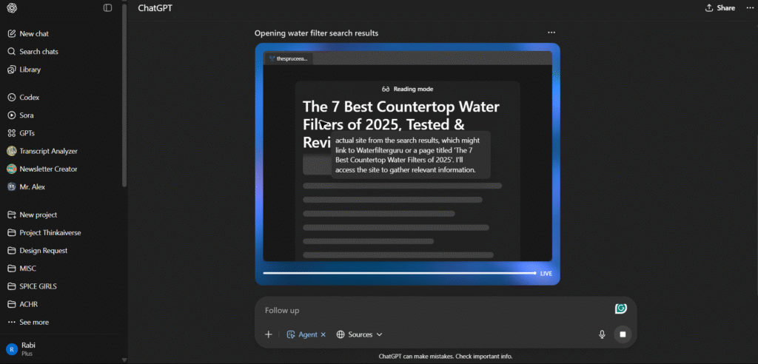Open Codex from the sidebar
The height and width of the screenshot is (364, 758).
29,97
